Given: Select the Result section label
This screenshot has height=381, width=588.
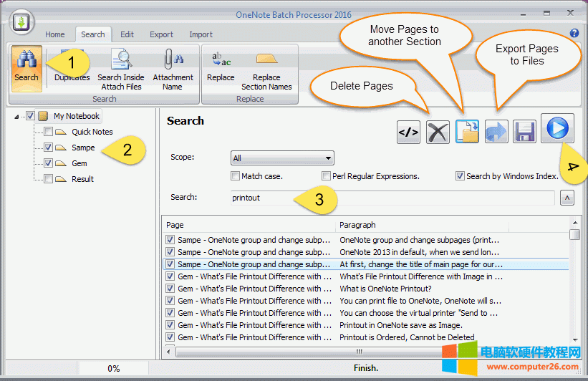Looking at the screenshot, I should click(x=82, y=179).
